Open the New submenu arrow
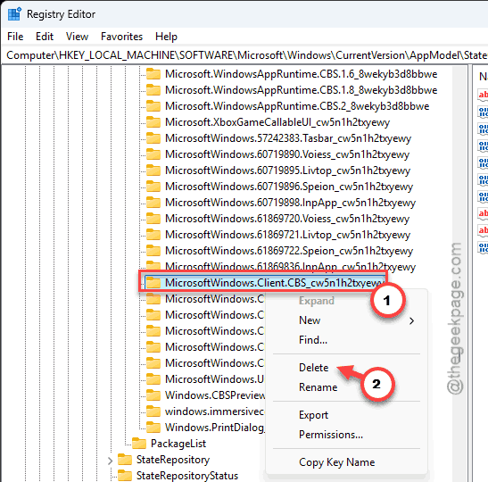Image resolution: width=488 pixels, height=482 pixels. [x=412, y=320]
